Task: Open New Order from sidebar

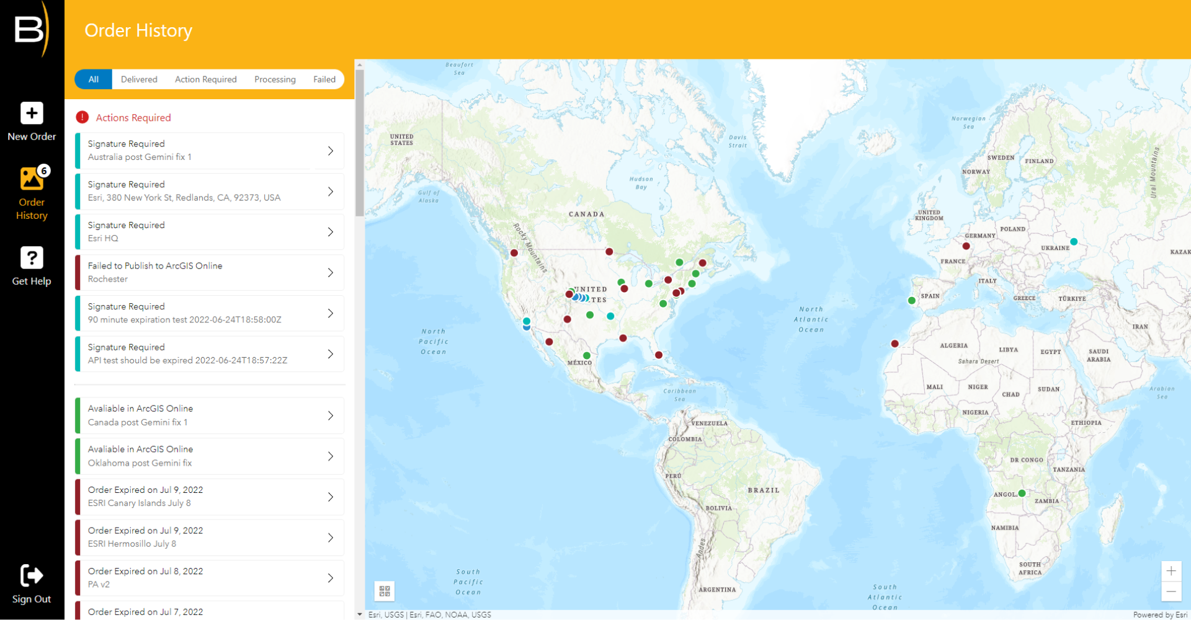Action: [x=32, y=122]
